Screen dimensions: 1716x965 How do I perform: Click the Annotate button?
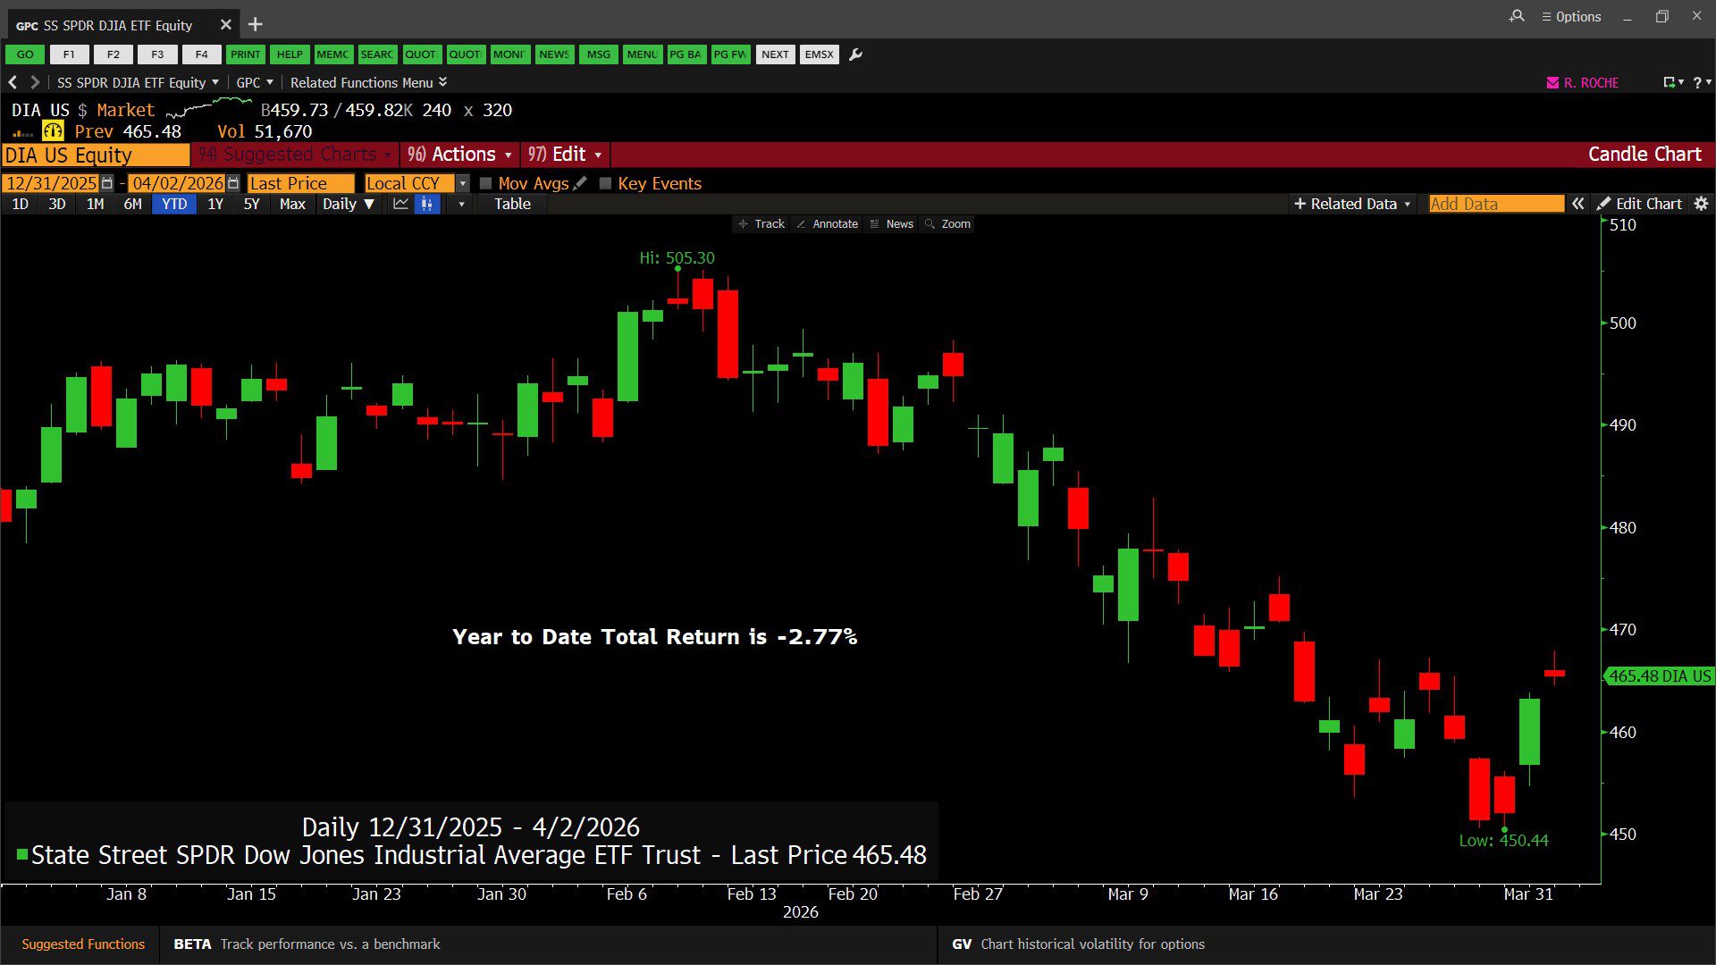[827, 223]
